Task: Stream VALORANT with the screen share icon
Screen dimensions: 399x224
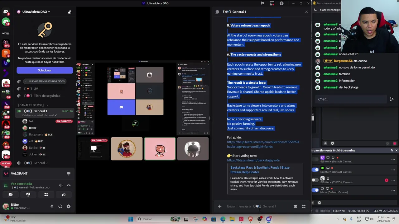Action: click(69, 173)
